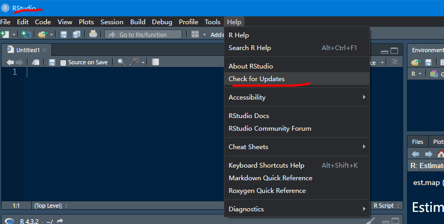
Task: Open the View menu
Action: coord(65,22)
